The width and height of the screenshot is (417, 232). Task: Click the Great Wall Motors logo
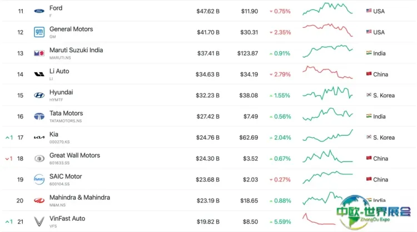pyautogui.click(x=39, y=159)
